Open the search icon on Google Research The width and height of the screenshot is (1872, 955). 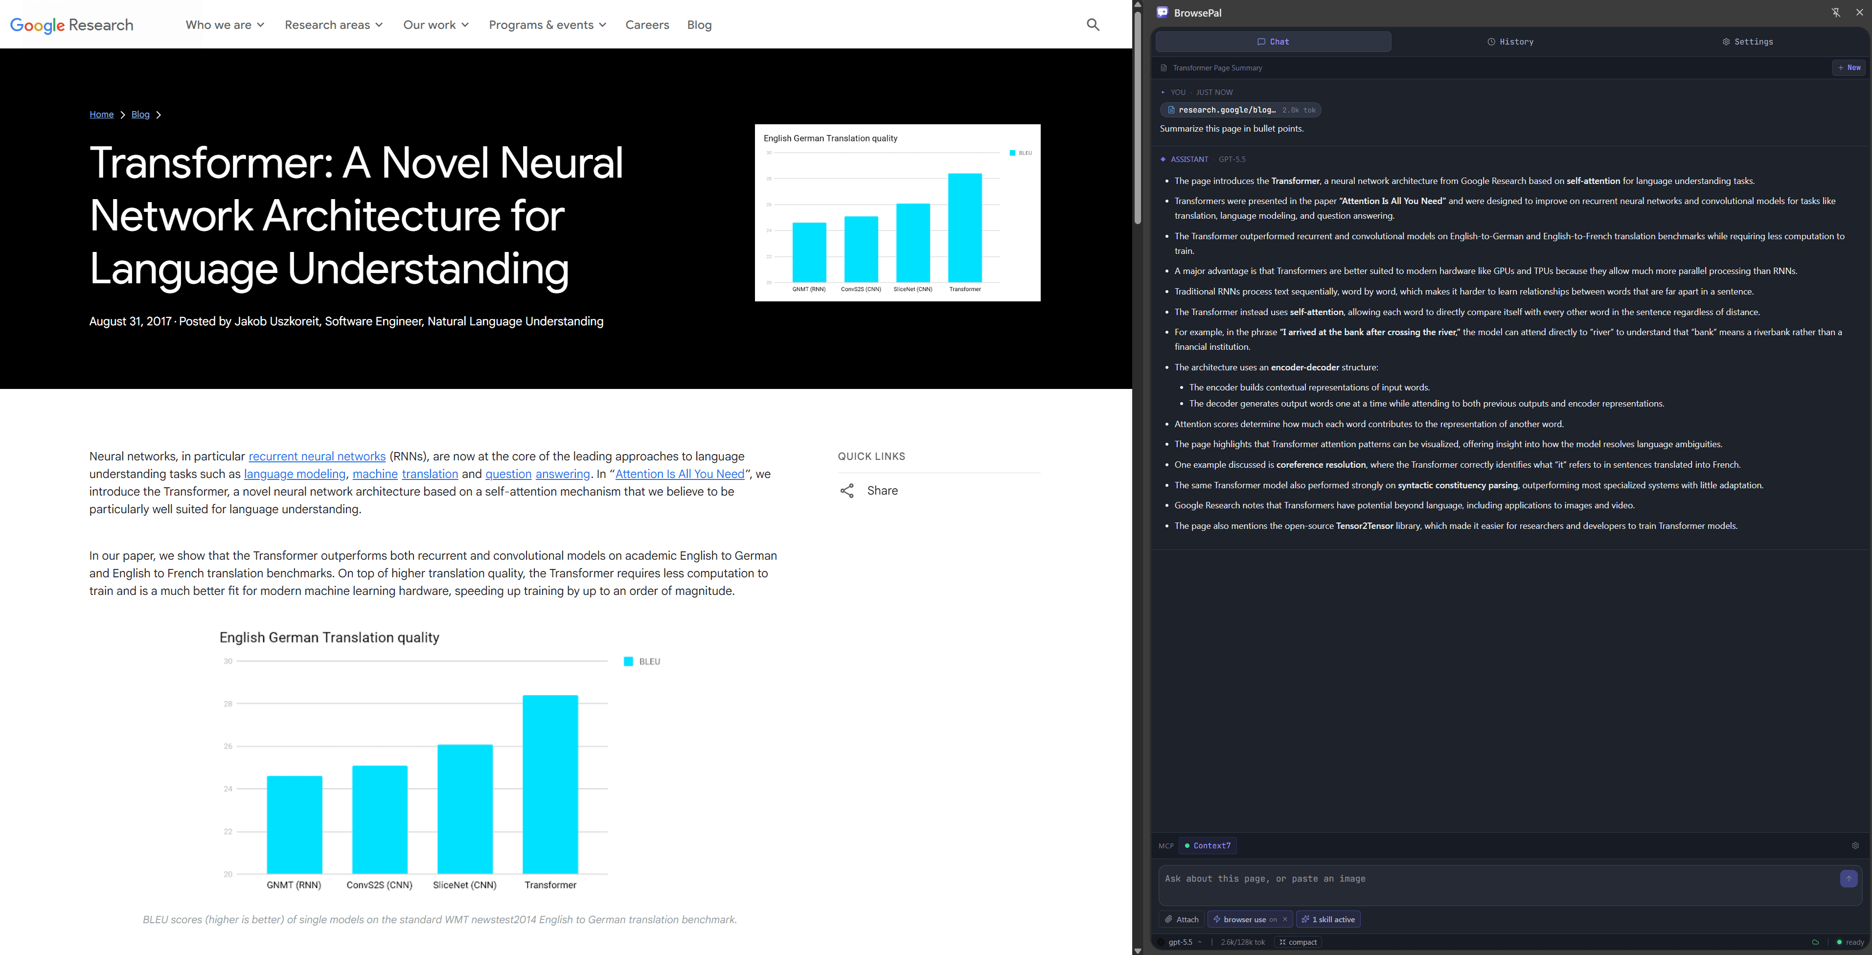[x=1093, y=24]
